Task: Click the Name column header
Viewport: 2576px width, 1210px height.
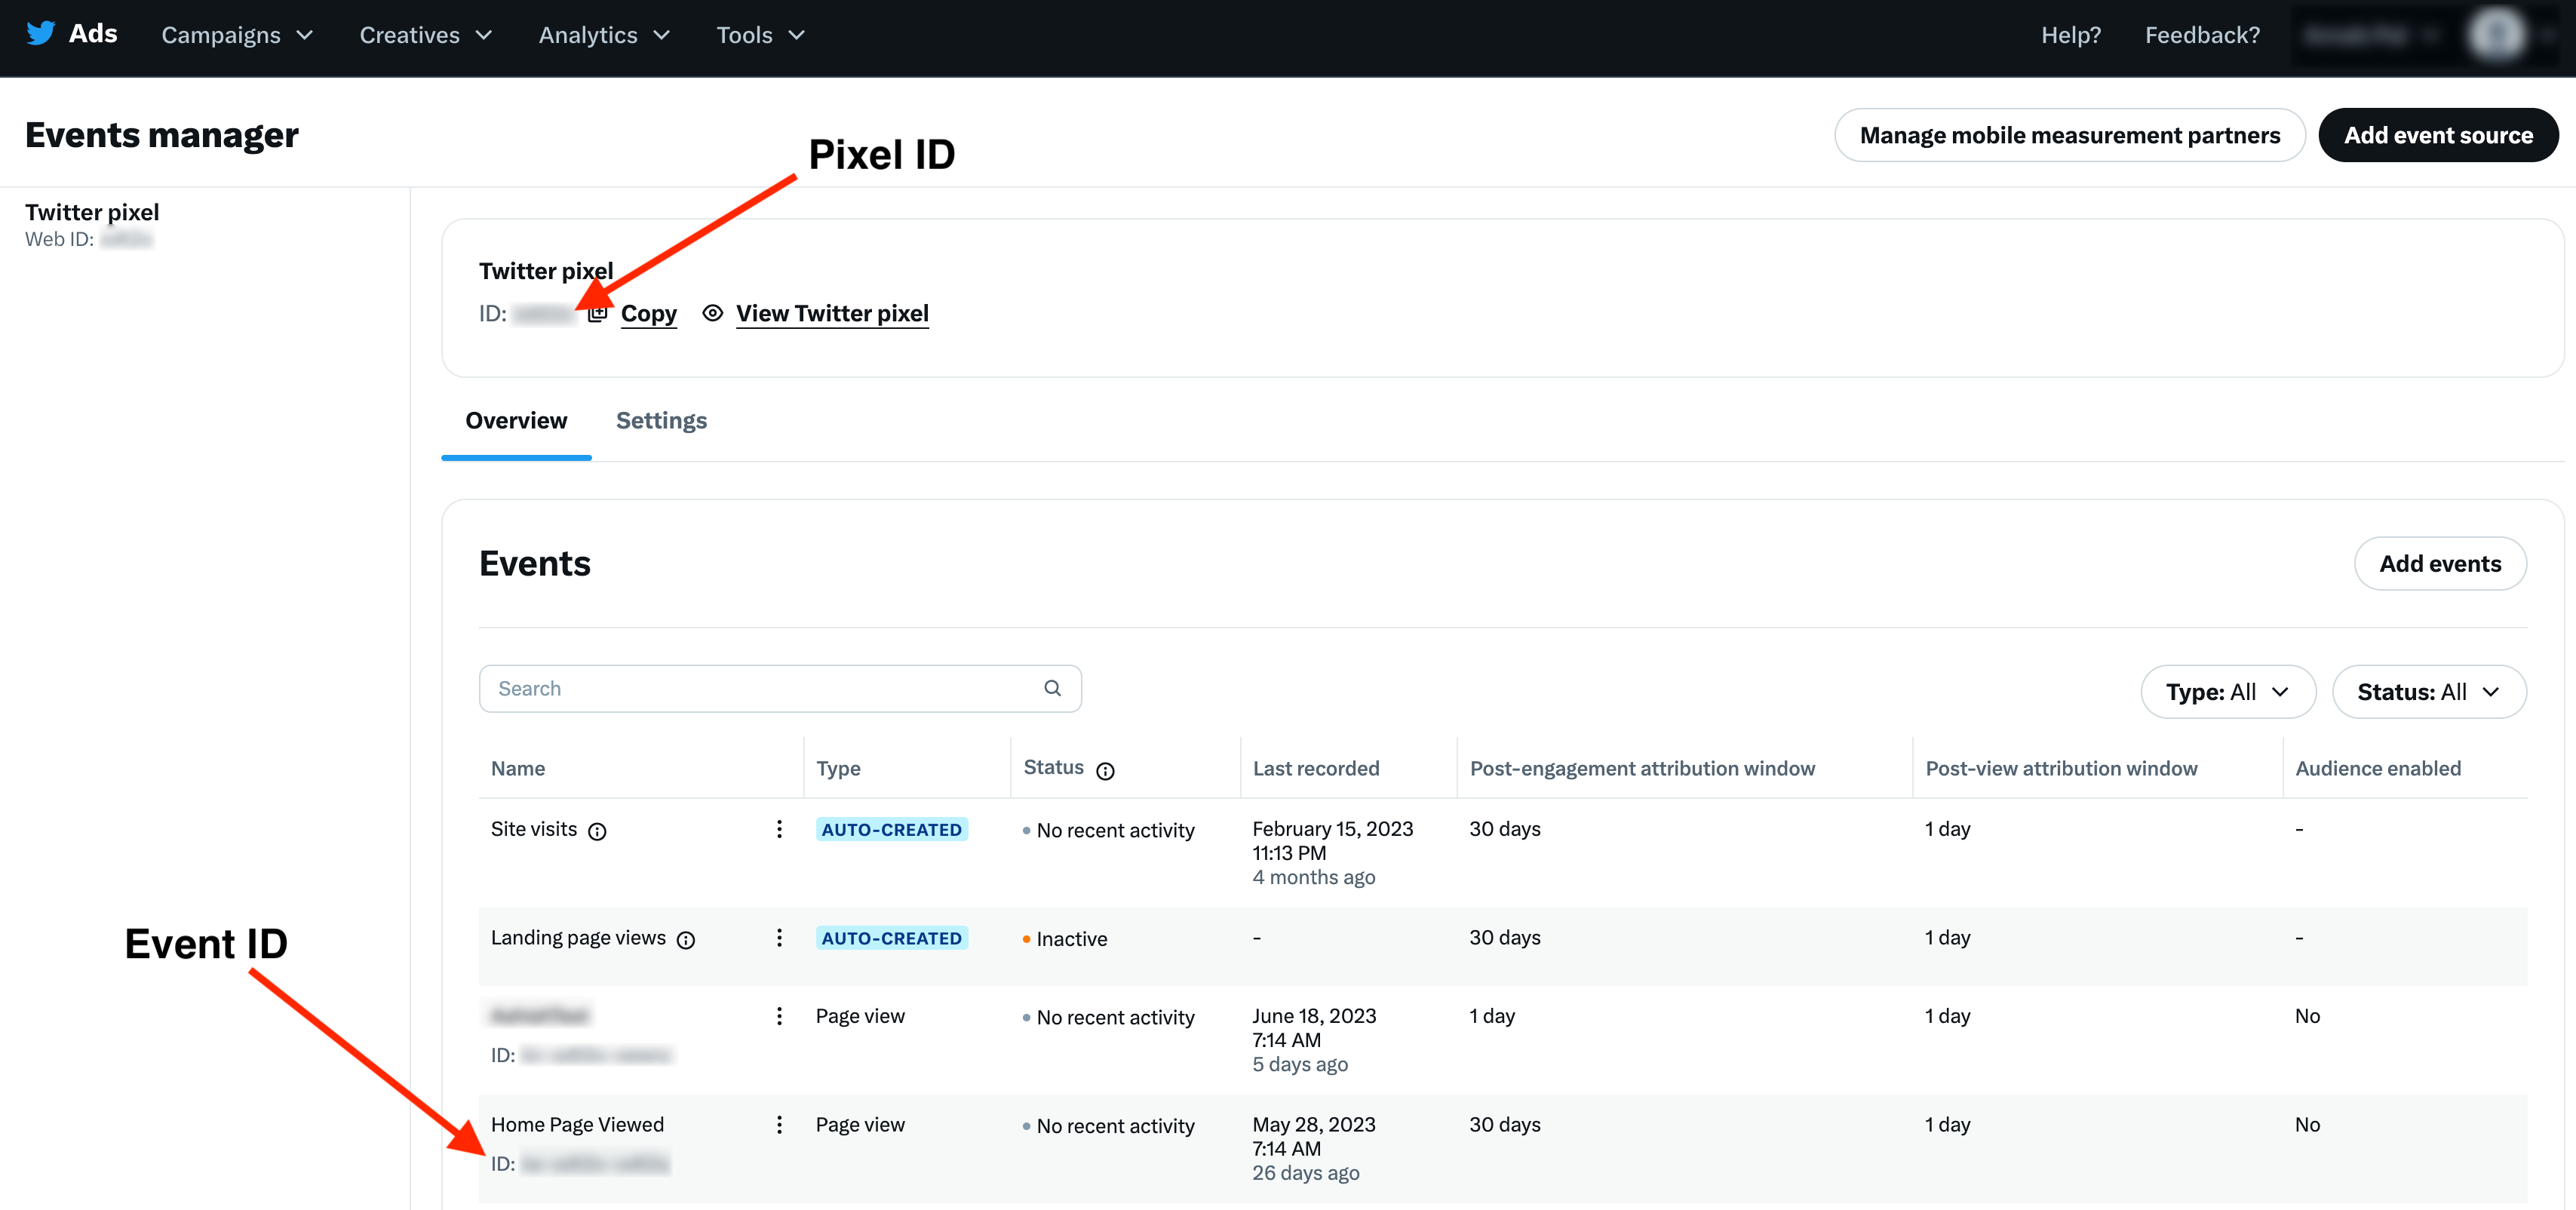Action: tap(518, 768)
